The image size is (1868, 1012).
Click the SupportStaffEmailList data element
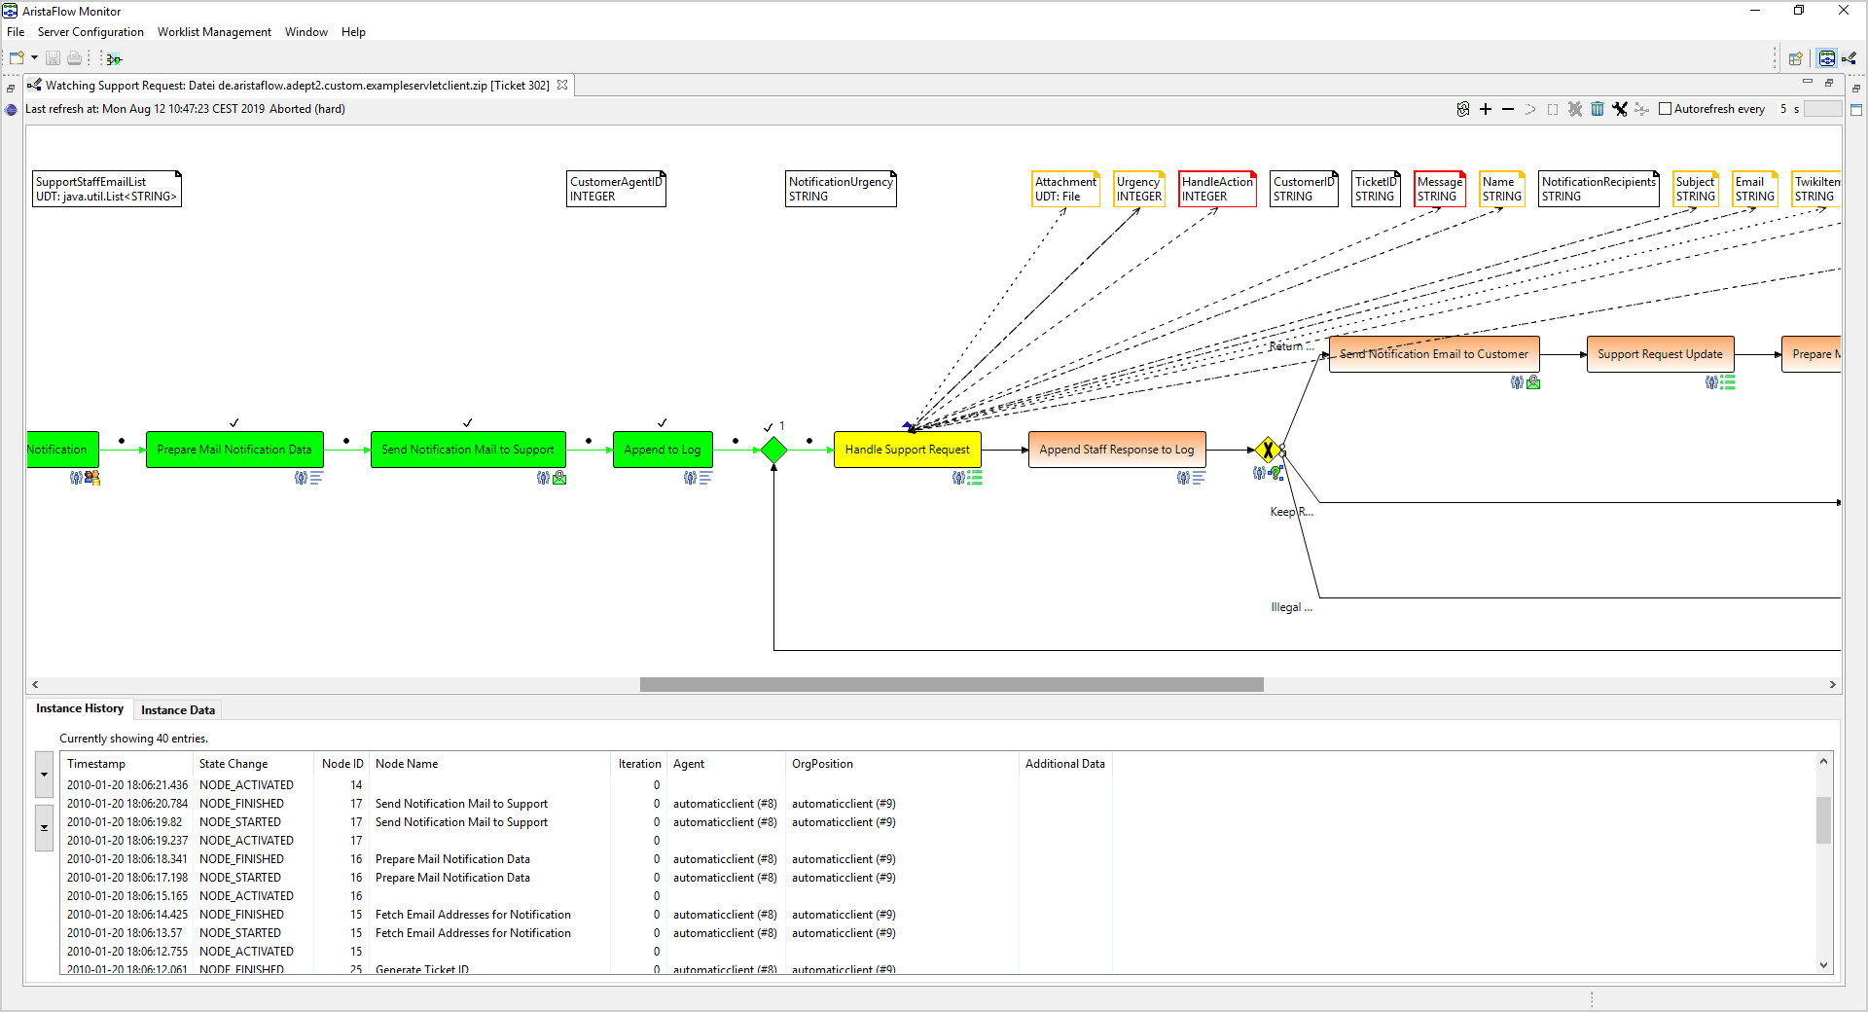(x=106, y=189)
